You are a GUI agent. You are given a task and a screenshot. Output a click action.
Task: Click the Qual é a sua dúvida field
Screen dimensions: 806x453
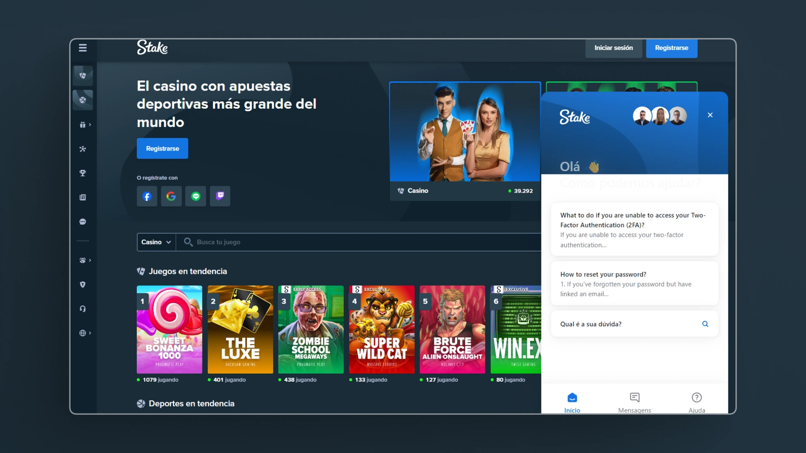(634, 324)
